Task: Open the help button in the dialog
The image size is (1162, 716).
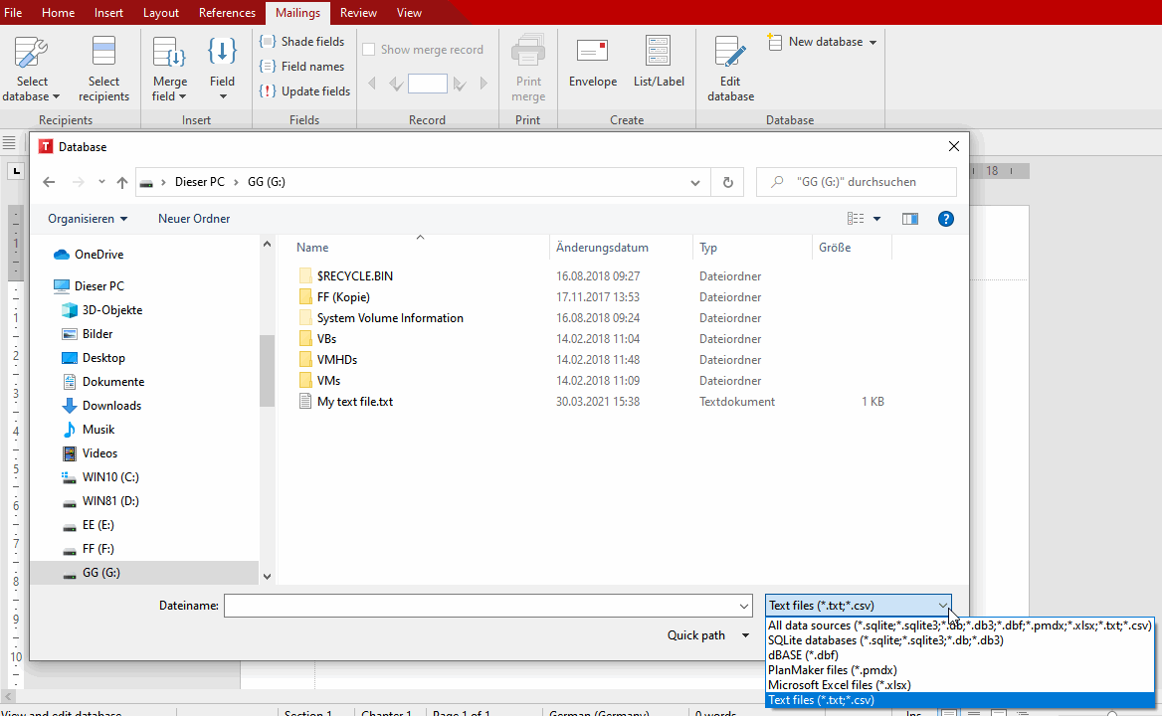Action: (946, 219)
